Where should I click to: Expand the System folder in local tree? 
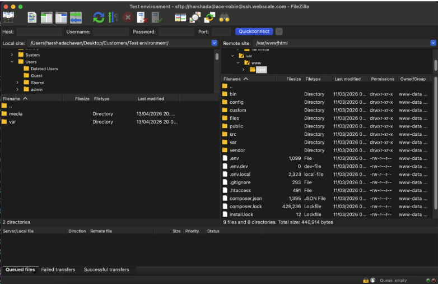click(x=12, y=55)
